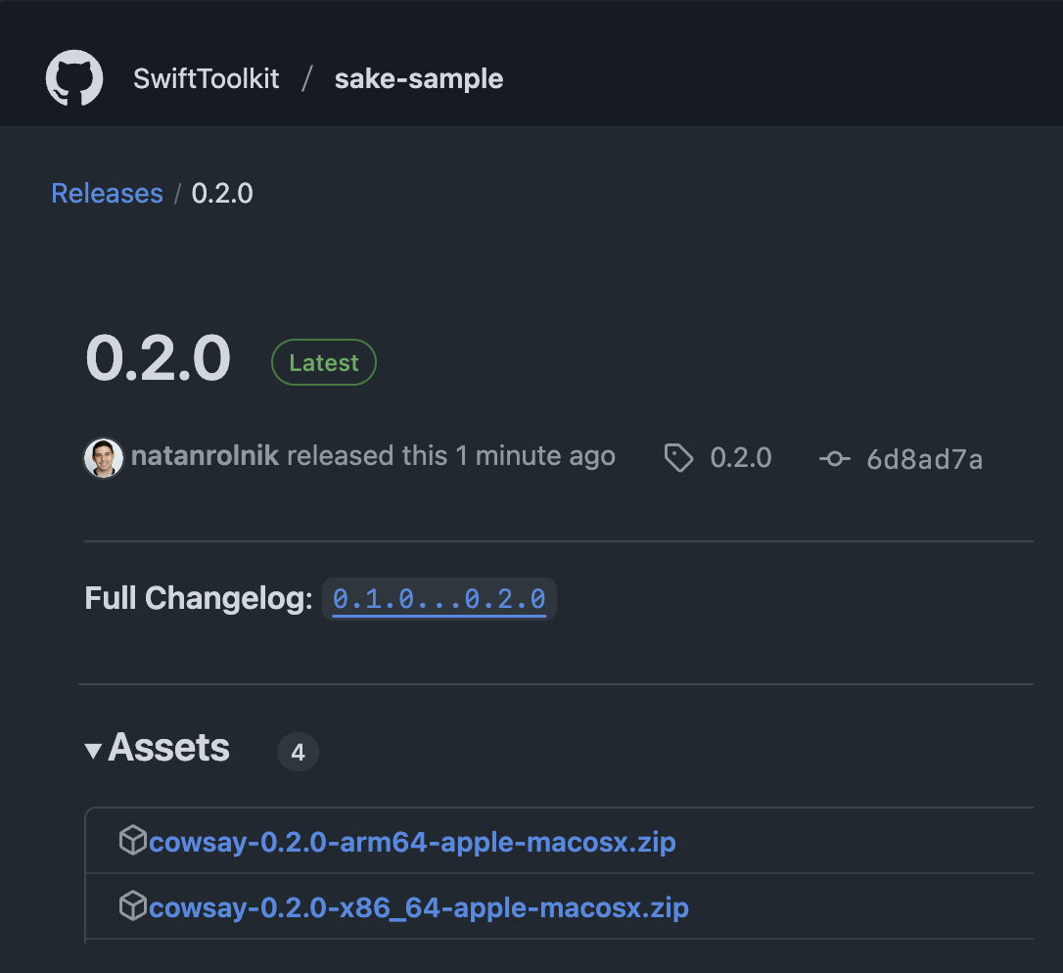Collapse the Assets section triangle

pos(93,749)
